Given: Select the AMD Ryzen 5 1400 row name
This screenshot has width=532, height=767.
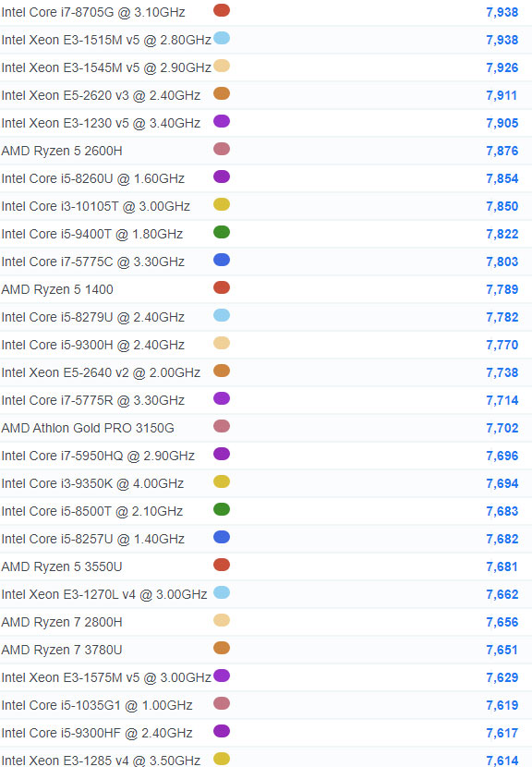Looking at the screenshot, I should tap(57, 289).
